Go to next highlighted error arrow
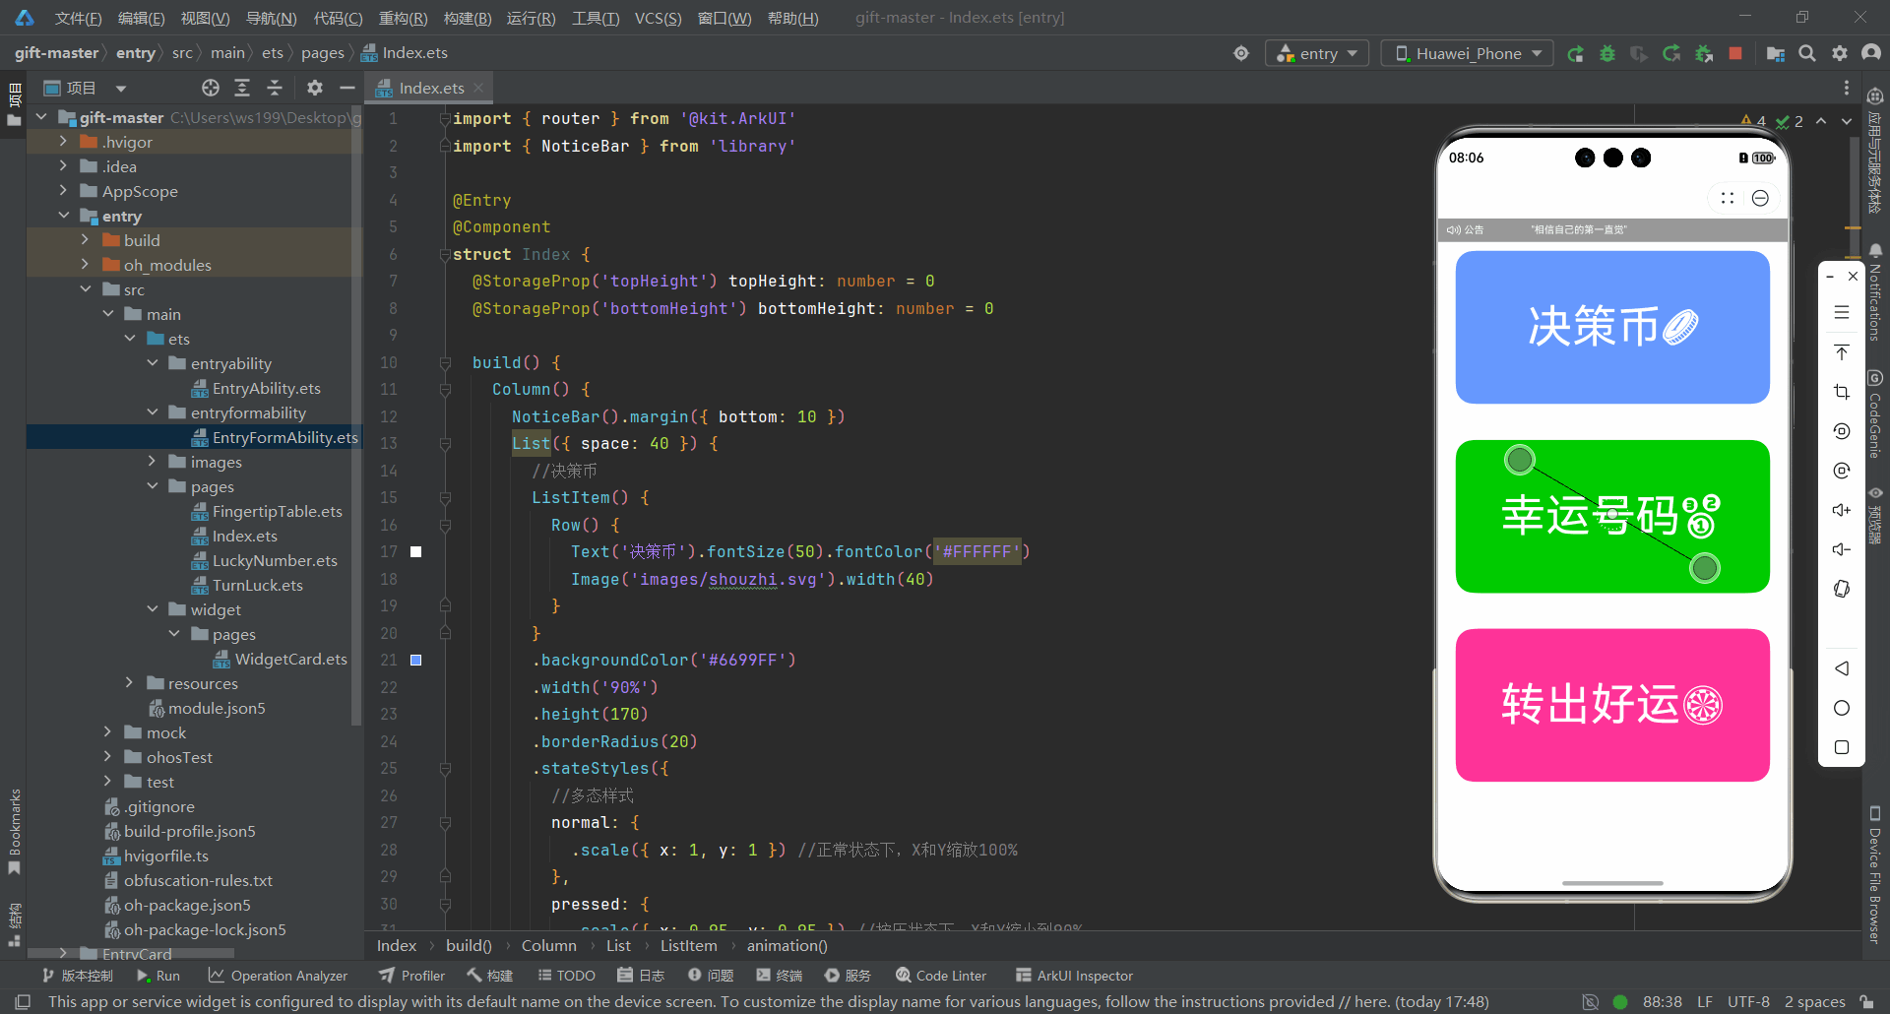This screenshot has height=1014, width=1890. tap(1847, 121)
